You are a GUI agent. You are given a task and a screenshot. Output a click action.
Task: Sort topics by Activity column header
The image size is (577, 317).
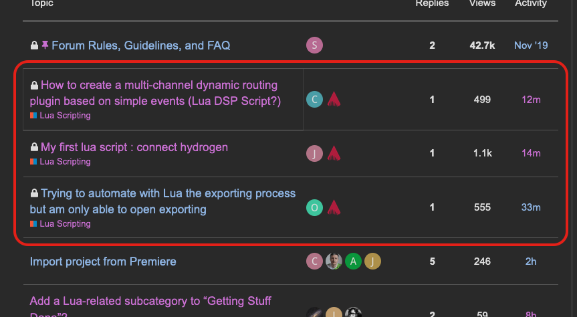tap(531, 4)
